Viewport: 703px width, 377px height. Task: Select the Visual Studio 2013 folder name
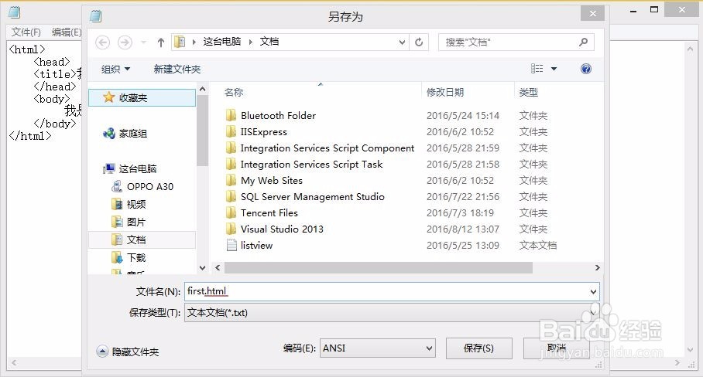282,229
